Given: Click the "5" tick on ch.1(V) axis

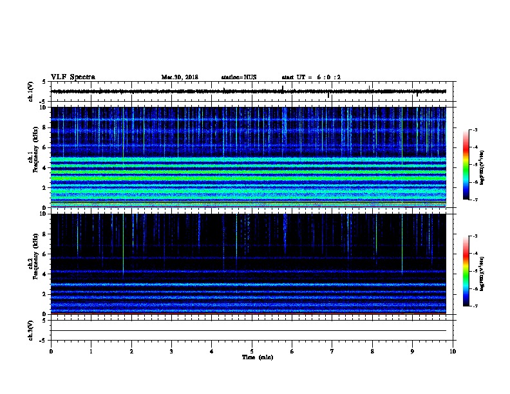Looking at the screenshot, I should click(x=44, y=82).
